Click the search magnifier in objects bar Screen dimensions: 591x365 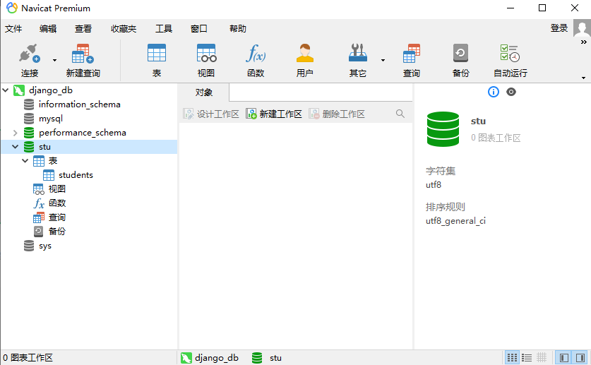coord(400,114)
